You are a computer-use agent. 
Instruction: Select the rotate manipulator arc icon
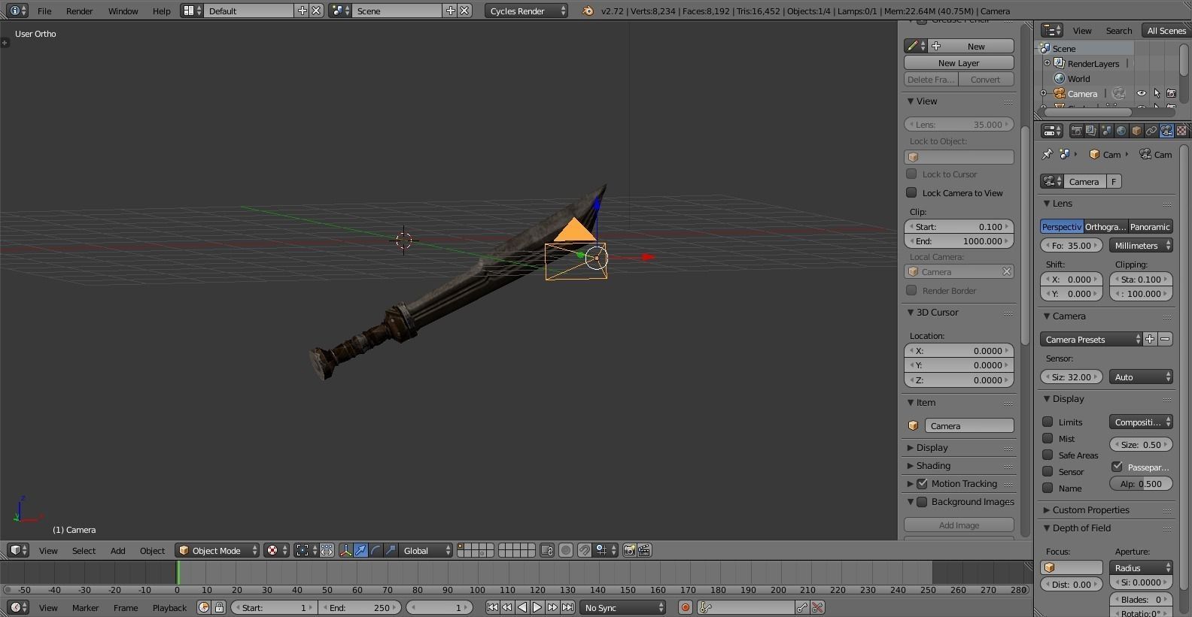[x=376, y=550]
